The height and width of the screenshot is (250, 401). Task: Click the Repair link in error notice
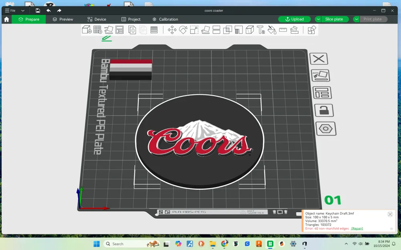pos(357,228)
